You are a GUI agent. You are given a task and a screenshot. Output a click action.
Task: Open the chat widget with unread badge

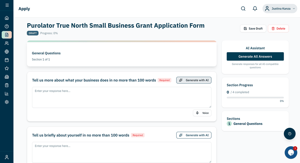tap(291, 152)
